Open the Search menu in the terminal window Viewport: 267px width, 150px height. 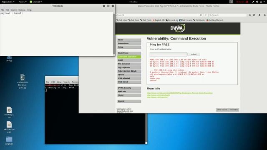(66, 82)
